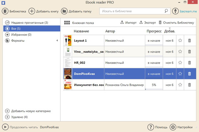
Task: Toggle favorite star for Vino_nastoiyka
Action: (x=180, y=52)
